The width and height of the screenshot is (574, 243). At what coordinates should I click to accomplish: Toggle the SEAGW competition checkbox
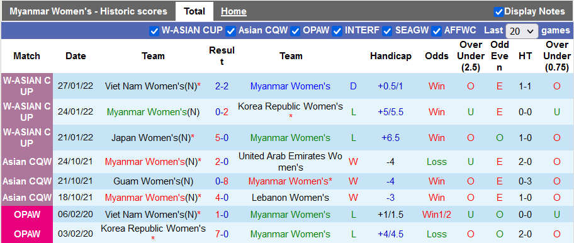pos(388,31)
